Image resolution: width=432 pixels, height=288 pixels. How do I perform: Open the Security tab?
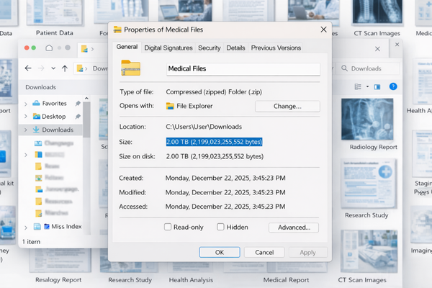pyautogui.click(x=210, y=48)
